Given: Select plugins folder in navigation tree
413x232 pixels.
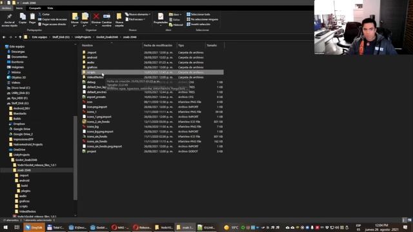Looking at the screenshot, I should click(x=26, y=191).
